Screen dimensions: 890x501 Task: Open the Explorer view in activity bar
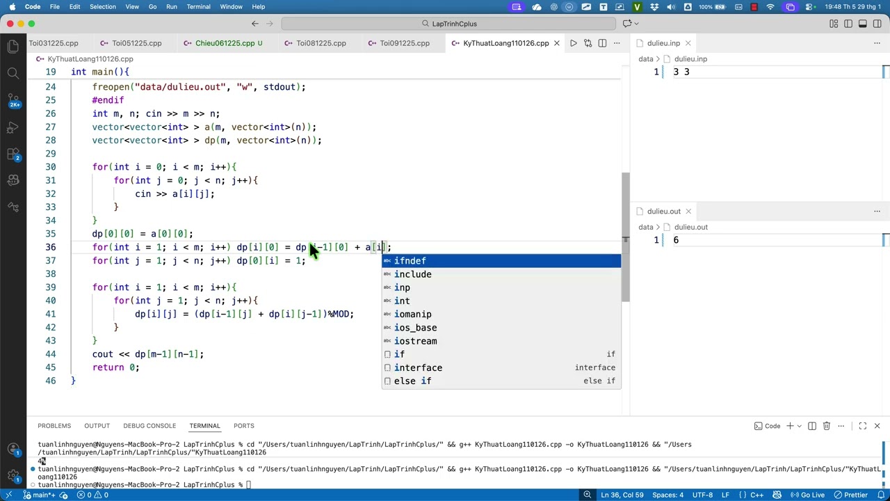coord(13,47)
